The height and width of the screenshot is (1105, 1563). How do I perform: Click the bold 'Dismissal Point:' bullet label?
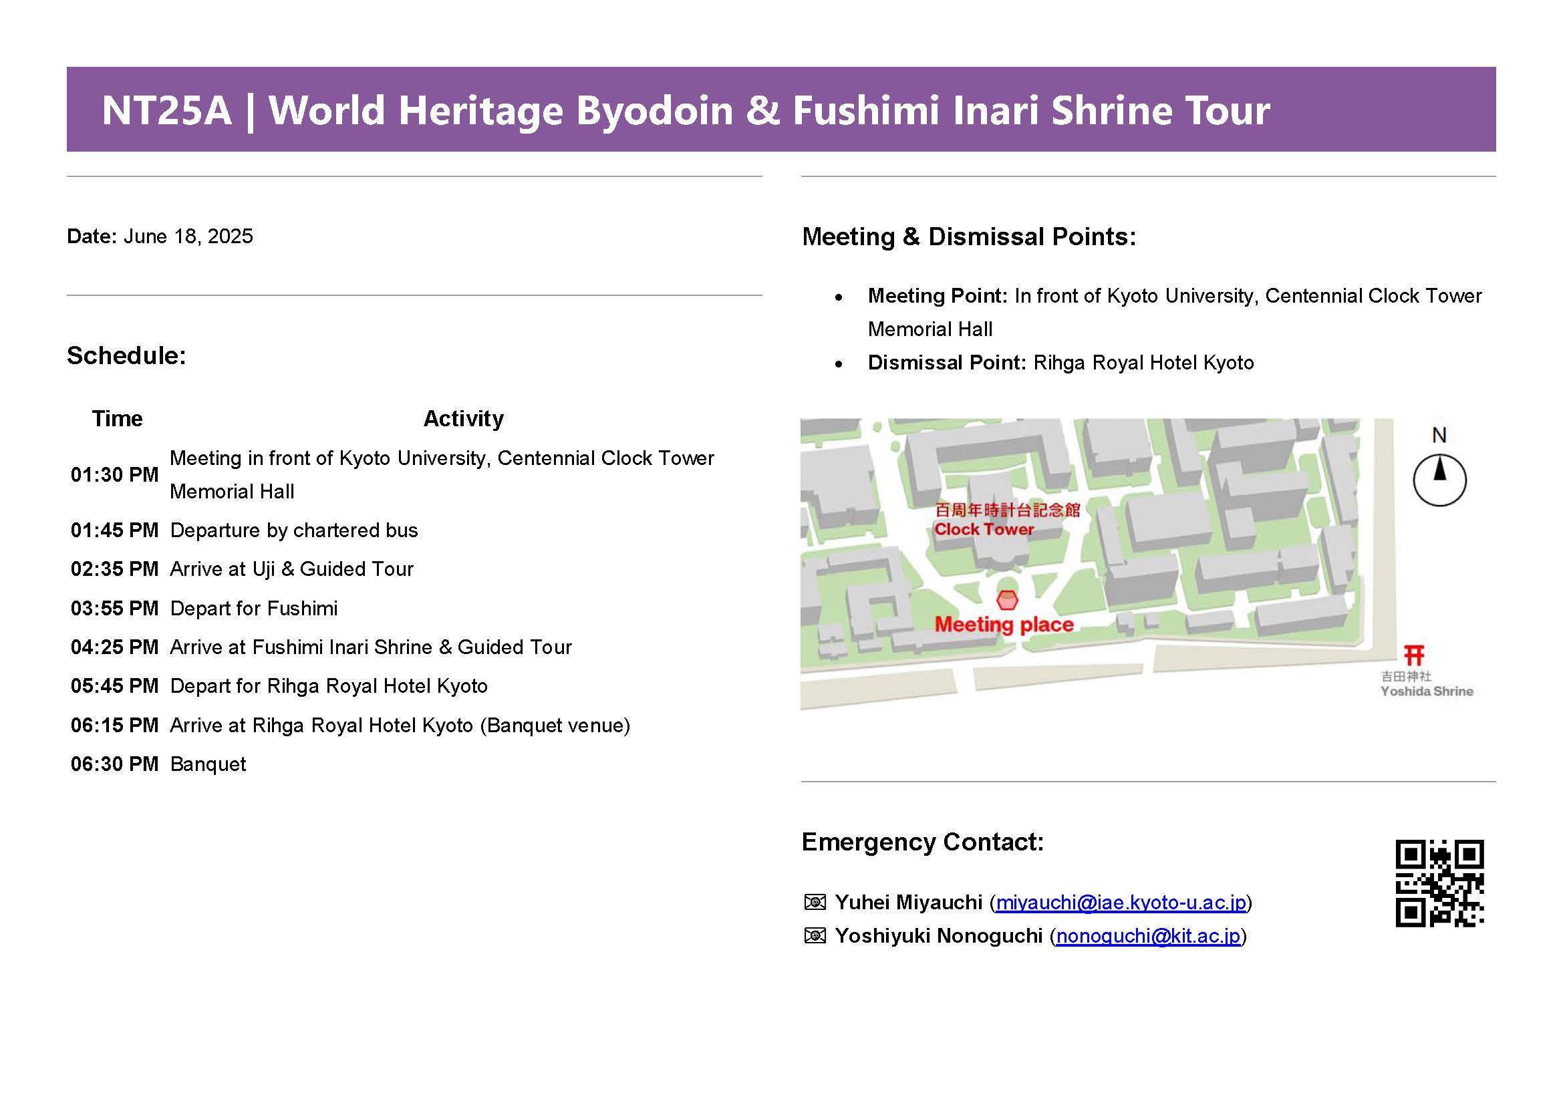[947, 363]
